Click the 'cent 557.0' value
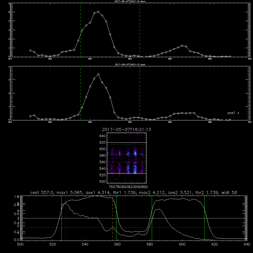Viewport: 253px width, 253px height. tap(42, 193)
